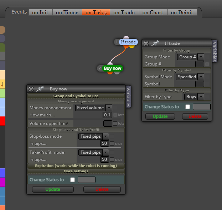
Task: Edit the How much lots value field
Action: (x=107, y=115)
